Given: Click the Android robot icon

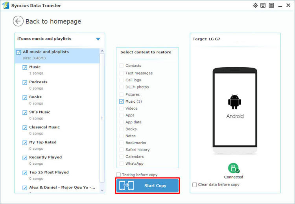Looking at the screenshot, I should click(x=234, y=102).
